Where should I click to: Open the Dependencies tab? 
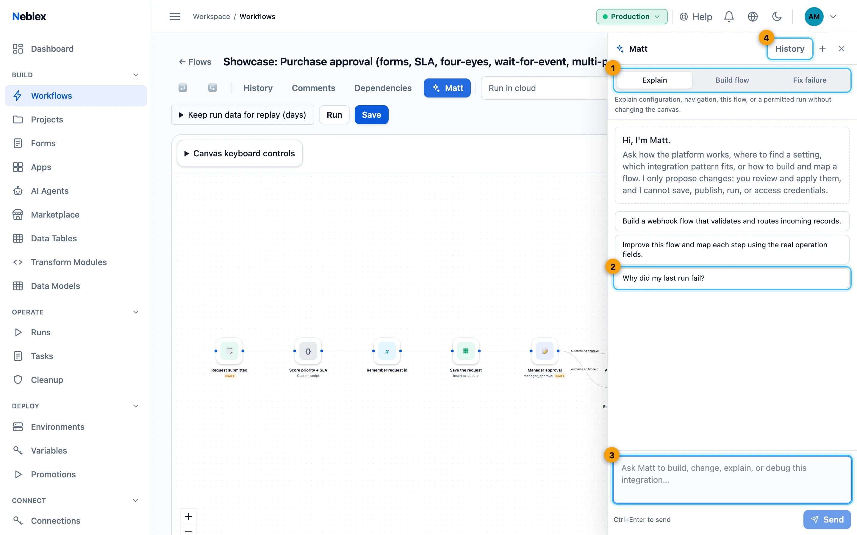(383, 88)
